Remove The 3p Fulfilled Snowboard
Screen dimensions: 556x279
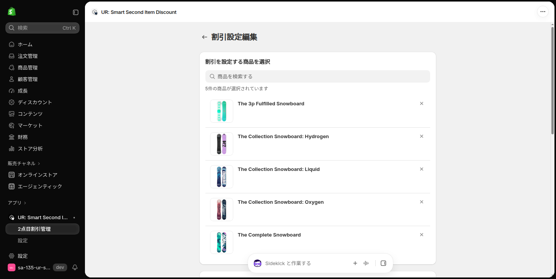[422, 103]
